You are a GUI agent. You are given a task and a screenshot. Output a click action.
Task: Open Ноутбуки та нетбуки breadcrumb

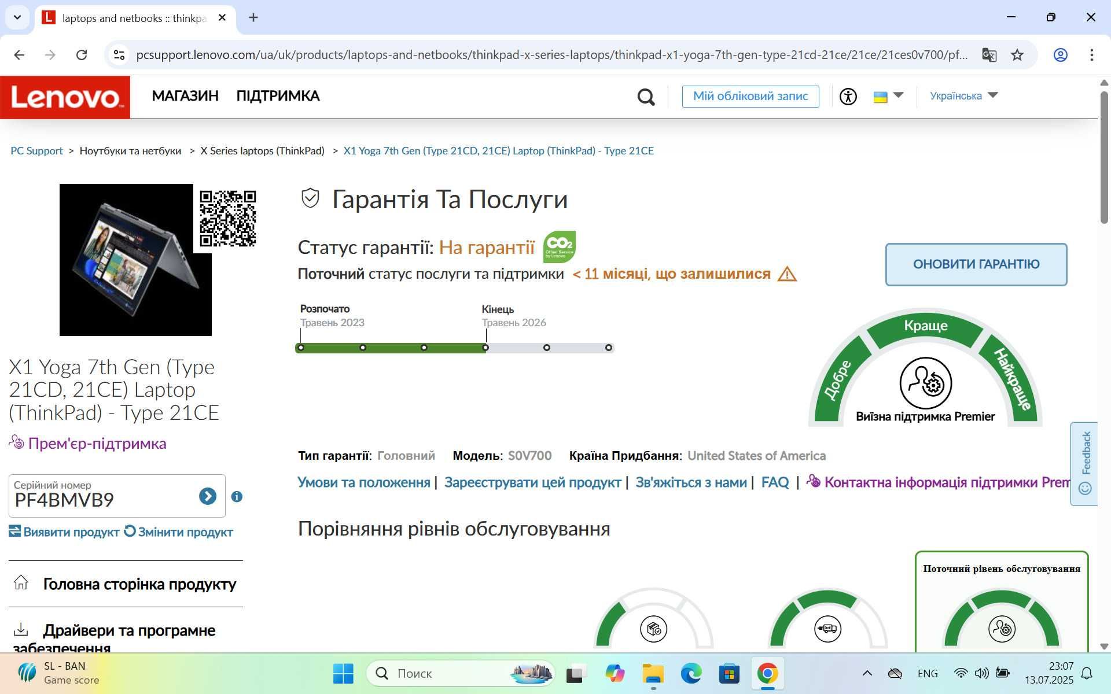click(x=130, y=151)
